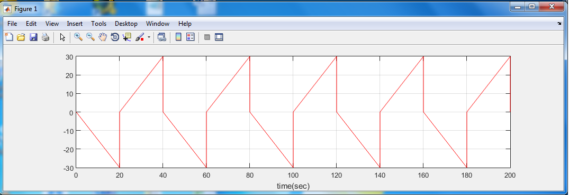Click the Hide Plot Tools icon
Image resolution: width=569 pixels, height=195 pixels.
click(x=207, y=37)
